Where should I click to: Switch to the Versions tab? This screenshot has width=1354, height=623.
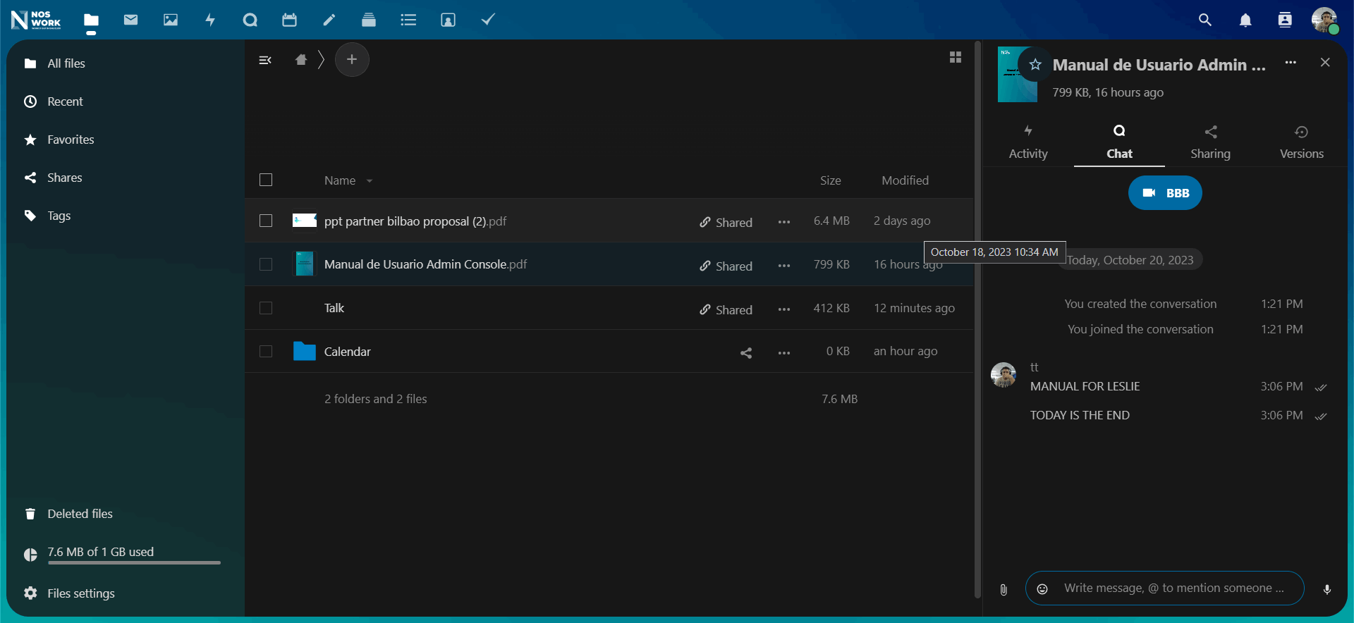coord(1302,142)
